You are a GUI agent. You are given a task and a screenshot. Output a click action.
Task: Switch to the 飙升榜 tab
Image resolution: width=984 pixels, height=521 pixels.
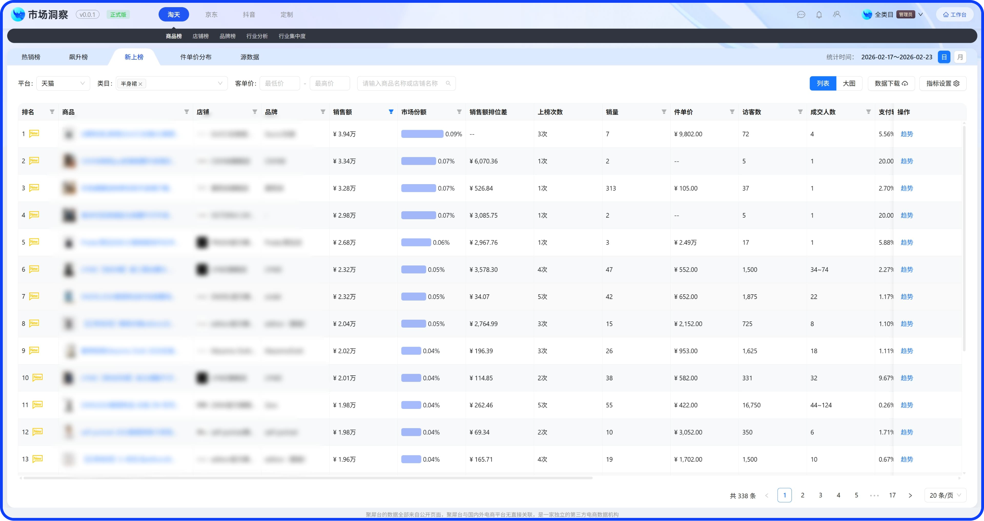78,57
